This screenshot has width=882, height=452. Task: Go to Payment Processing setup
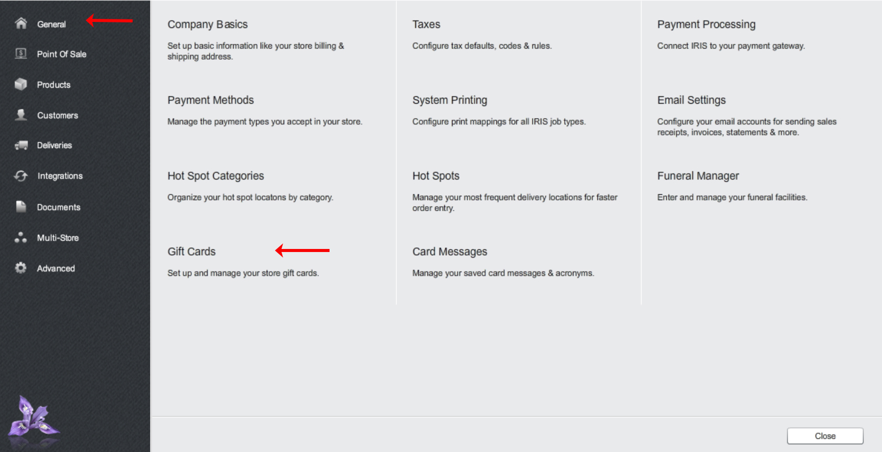[707, 24]
